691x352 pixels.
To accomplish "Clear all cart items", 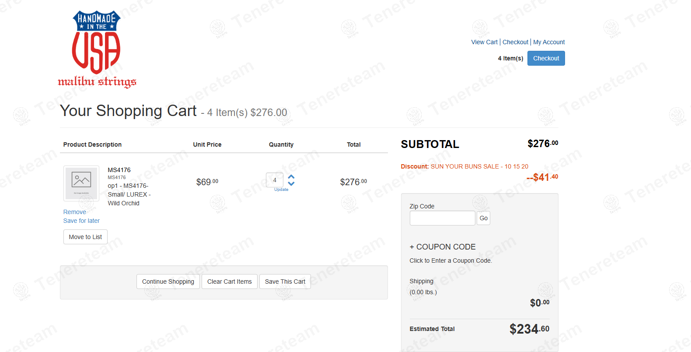I will click(229, 282).
